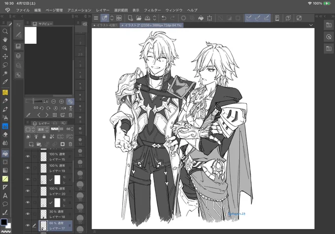Open the up-down arrows beside CLIP STUDIO icon

tap(112, 18)
